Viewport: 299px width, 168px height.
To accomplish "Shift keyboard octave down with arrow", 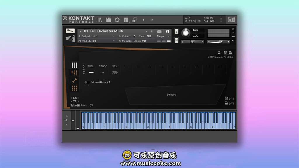I will tap(67, 124).
